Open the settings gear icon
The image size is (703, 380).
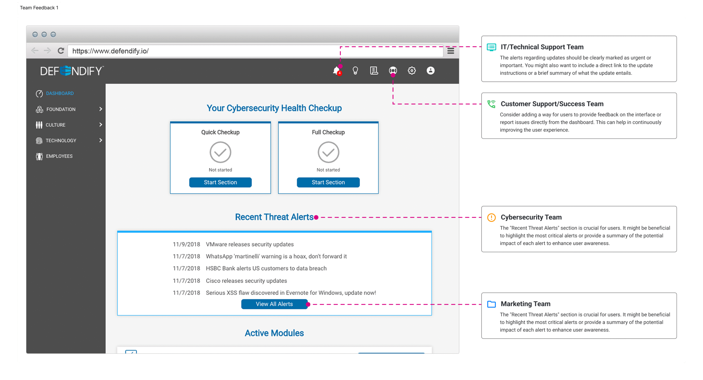coord(411,71)
